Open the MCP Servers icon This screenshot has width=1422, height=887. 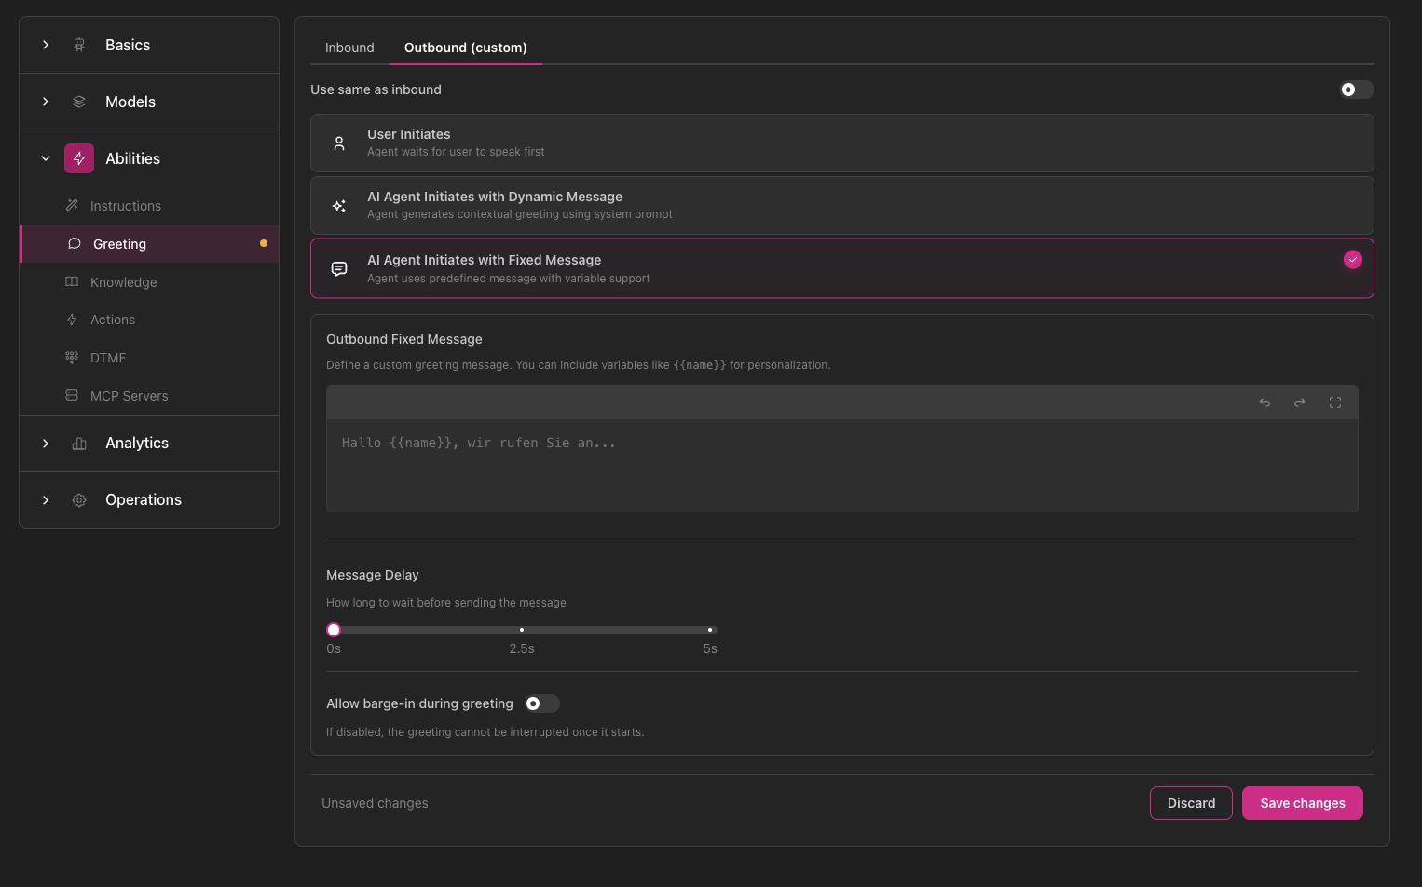tap(71, 396)
